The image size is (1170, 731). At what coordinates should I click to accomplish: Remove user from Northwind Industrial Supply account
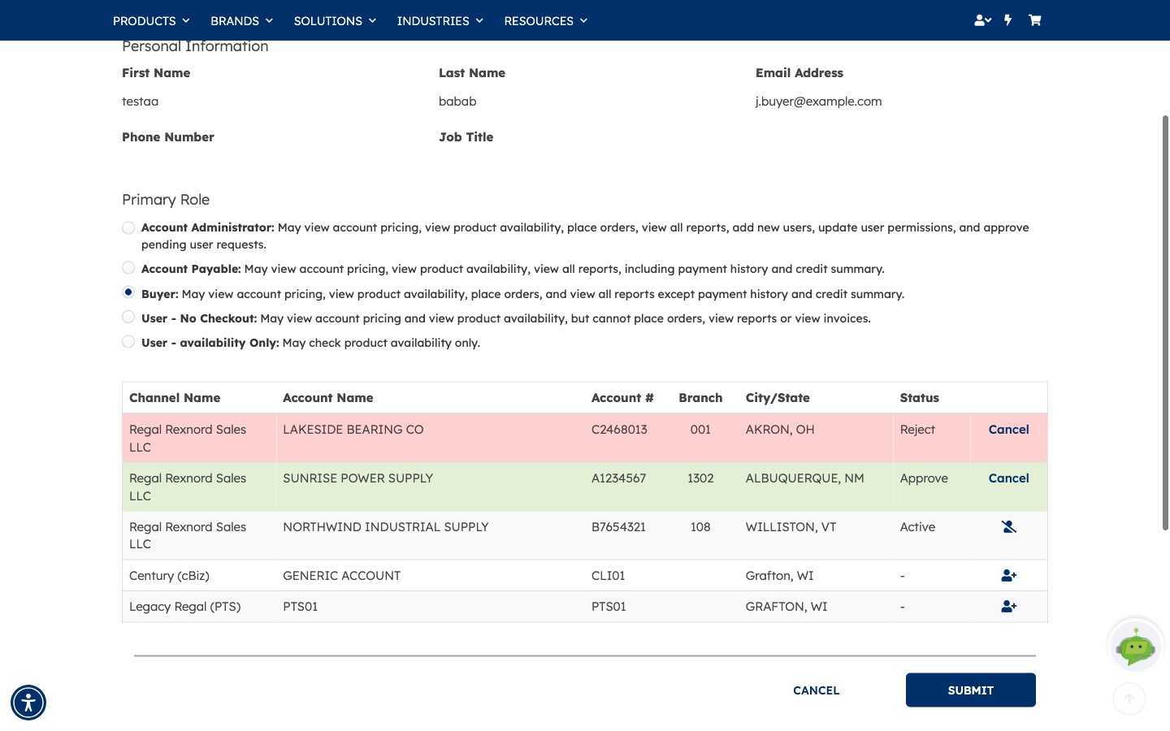coord(1009,527)
